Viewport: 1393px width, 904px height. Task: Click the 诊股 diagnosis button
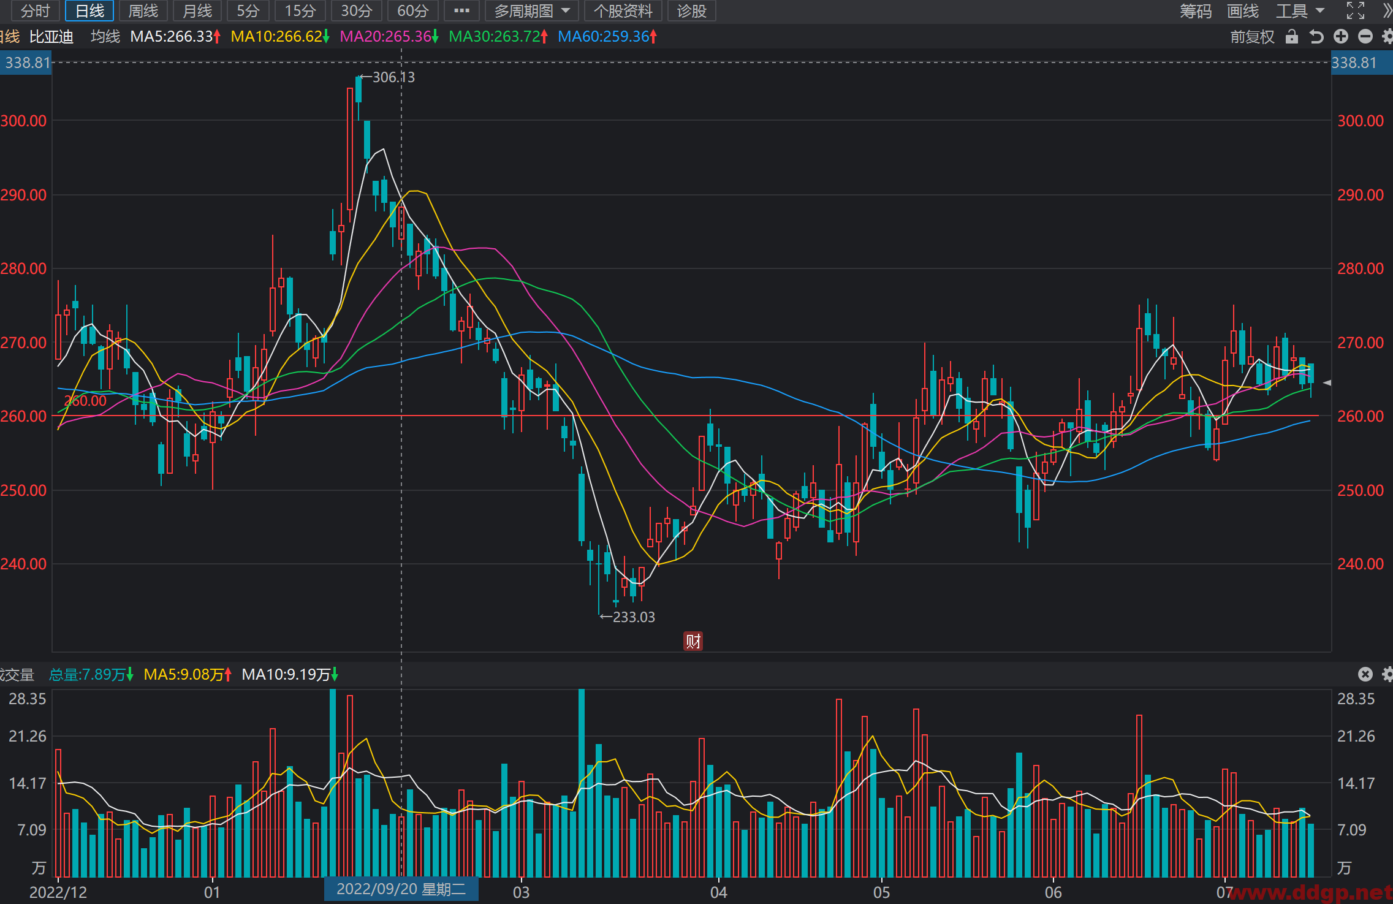point(692,10)
